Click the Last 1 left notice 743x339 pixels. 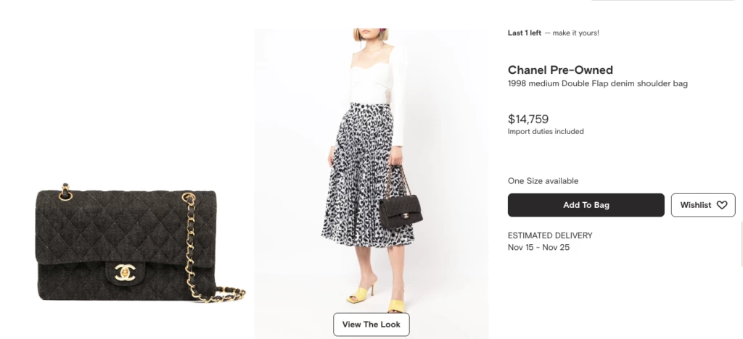(524, 33)
